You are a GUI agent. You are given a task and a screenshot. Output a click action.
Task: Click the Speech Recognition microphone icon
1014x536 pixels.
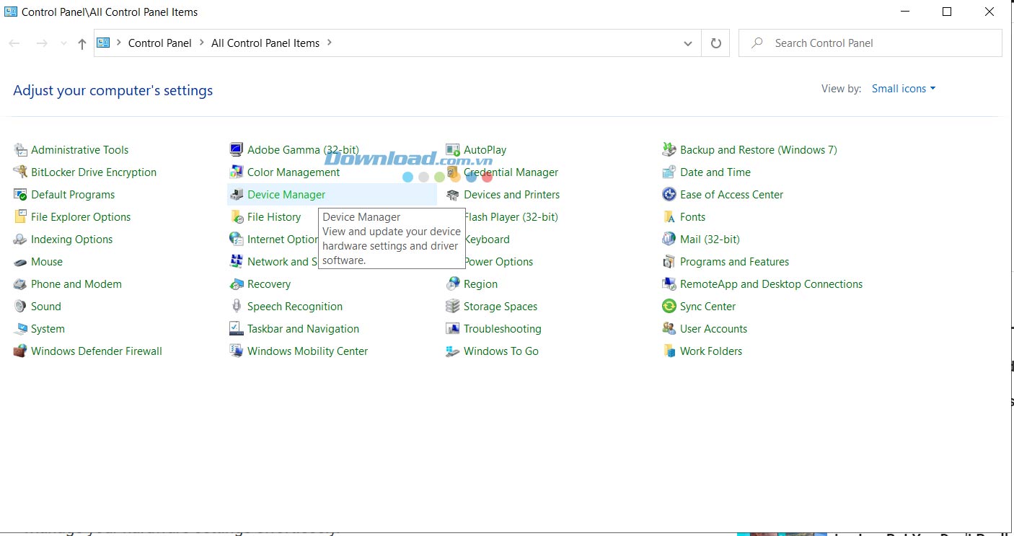click(x=237, y=307)
